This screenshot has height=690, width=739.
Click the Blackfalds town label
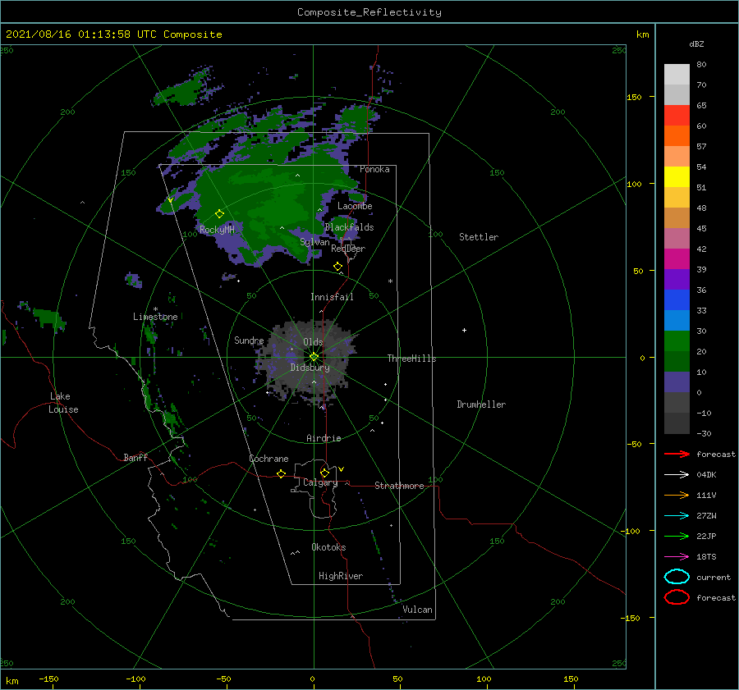[349, 227]
